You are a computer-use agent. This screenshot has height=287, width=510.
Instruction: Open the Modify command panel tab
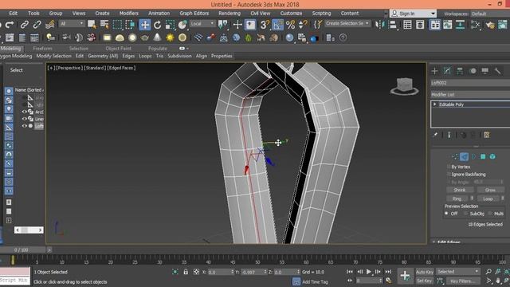point(447,71)
